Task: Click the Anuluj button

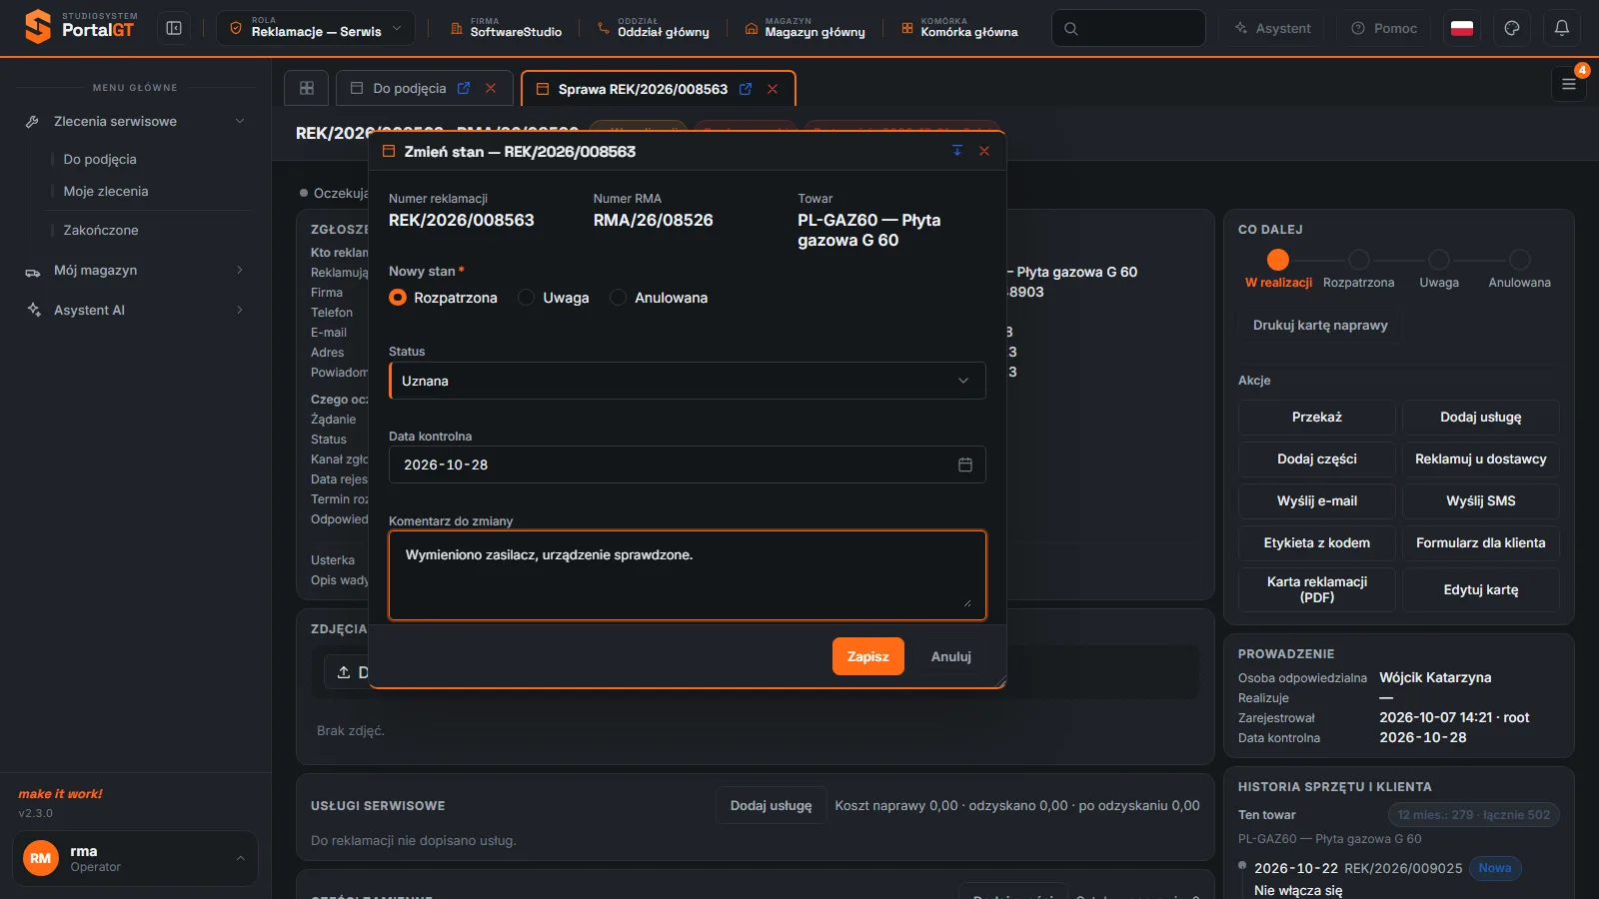Action: pyautogui.click(x=951, y=656)
